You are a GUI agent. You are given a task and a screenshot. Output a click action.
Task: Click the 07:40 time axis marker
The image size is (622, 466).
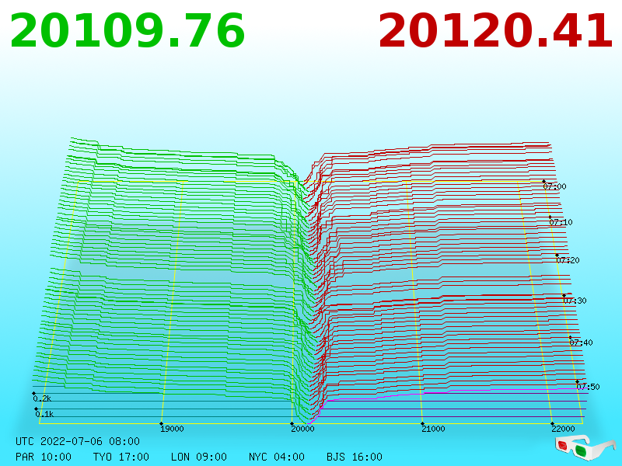(581, 343)
